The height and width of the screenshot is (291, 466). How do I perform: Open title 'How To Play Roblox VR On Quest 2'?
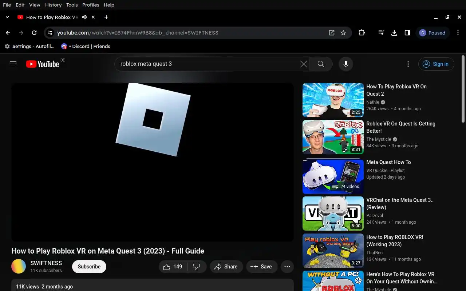396,90
